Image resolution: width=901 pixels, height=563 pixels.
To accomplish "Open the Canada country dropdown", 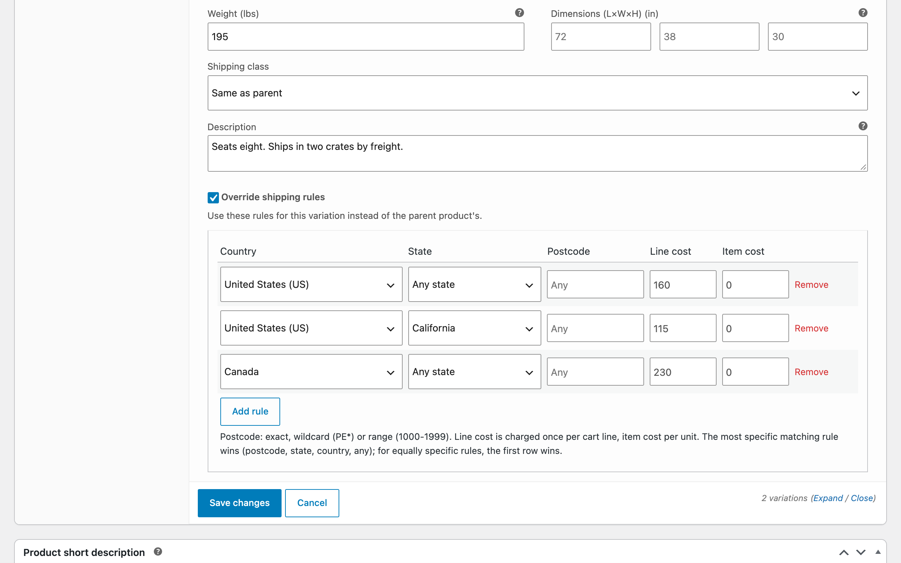I will coord(311,372).
